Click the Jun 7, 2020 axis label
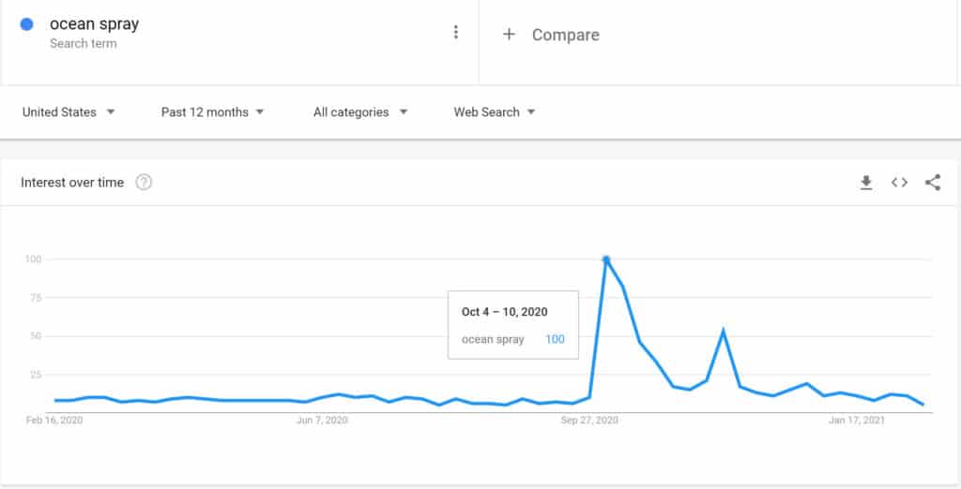Image resolution: width=961 pixels, height=489 pixels. [x=323, y=421]
